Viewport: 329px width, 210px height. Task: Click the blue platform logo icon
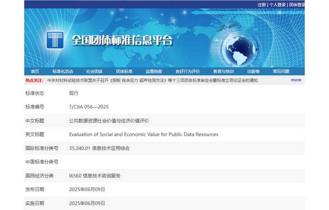click(x=55, y=41)
